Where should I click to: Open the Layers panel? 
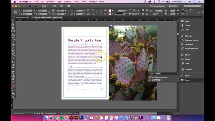187,26
